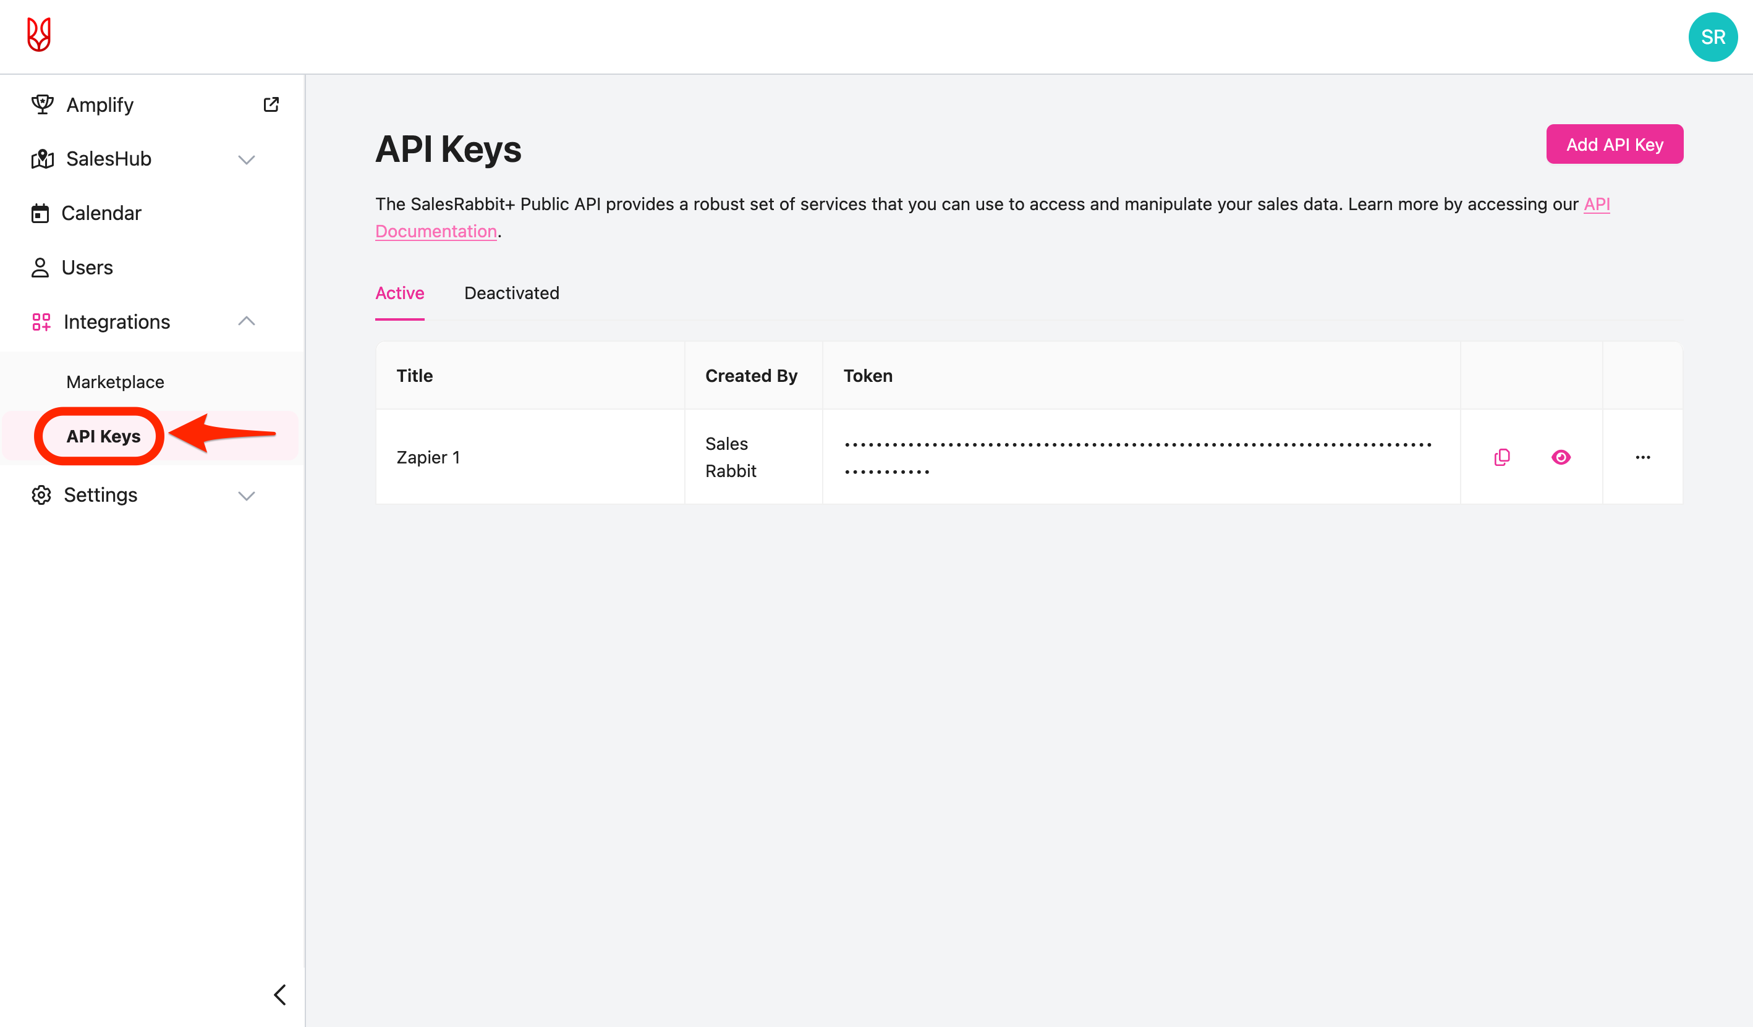1753x1027 pixels.
Task: Go to Marketplace in sidebar
Action: point(115,382)
